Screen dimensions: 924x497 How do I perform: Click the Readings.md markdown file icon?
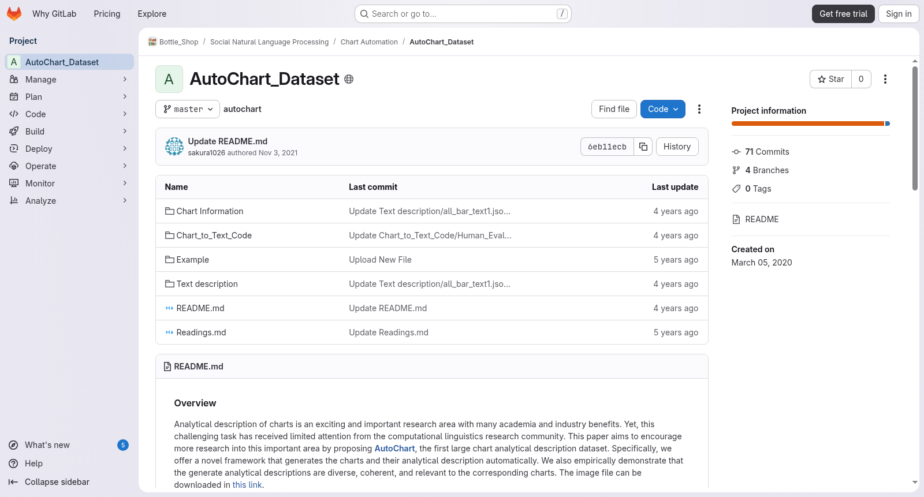[170, 332]
